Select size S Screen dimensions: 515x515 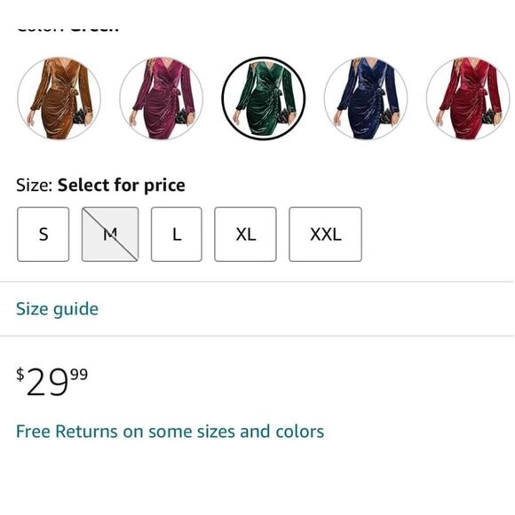[x=43, y=234]
